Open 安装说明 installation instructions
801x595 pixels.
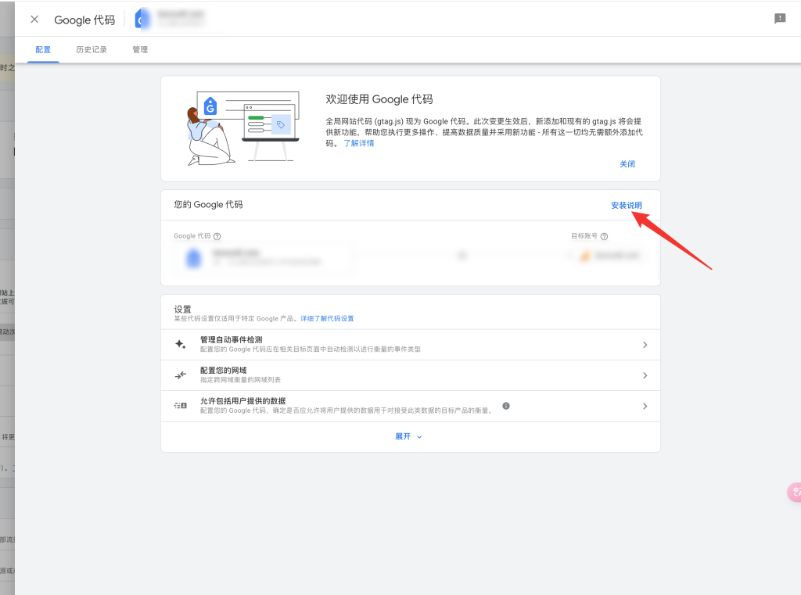click(627, 206)
